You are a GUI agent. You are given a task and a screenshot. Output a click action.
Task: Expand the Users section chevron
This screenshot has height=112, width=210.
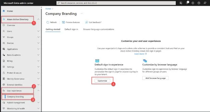coord(38,31)
